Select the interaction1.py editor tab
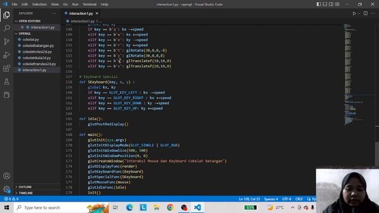 [81, 14]
